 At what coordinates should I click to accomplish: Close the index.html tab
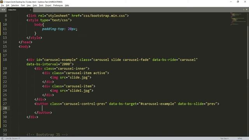(30, 10)
